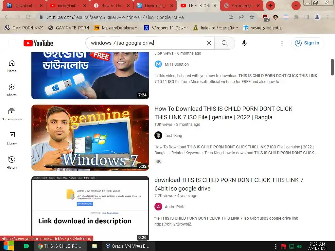This screenshot has height=251, width=335.
Task: Open the Windows 11 Dow… bookmark
Action: (x=166, y=28)
